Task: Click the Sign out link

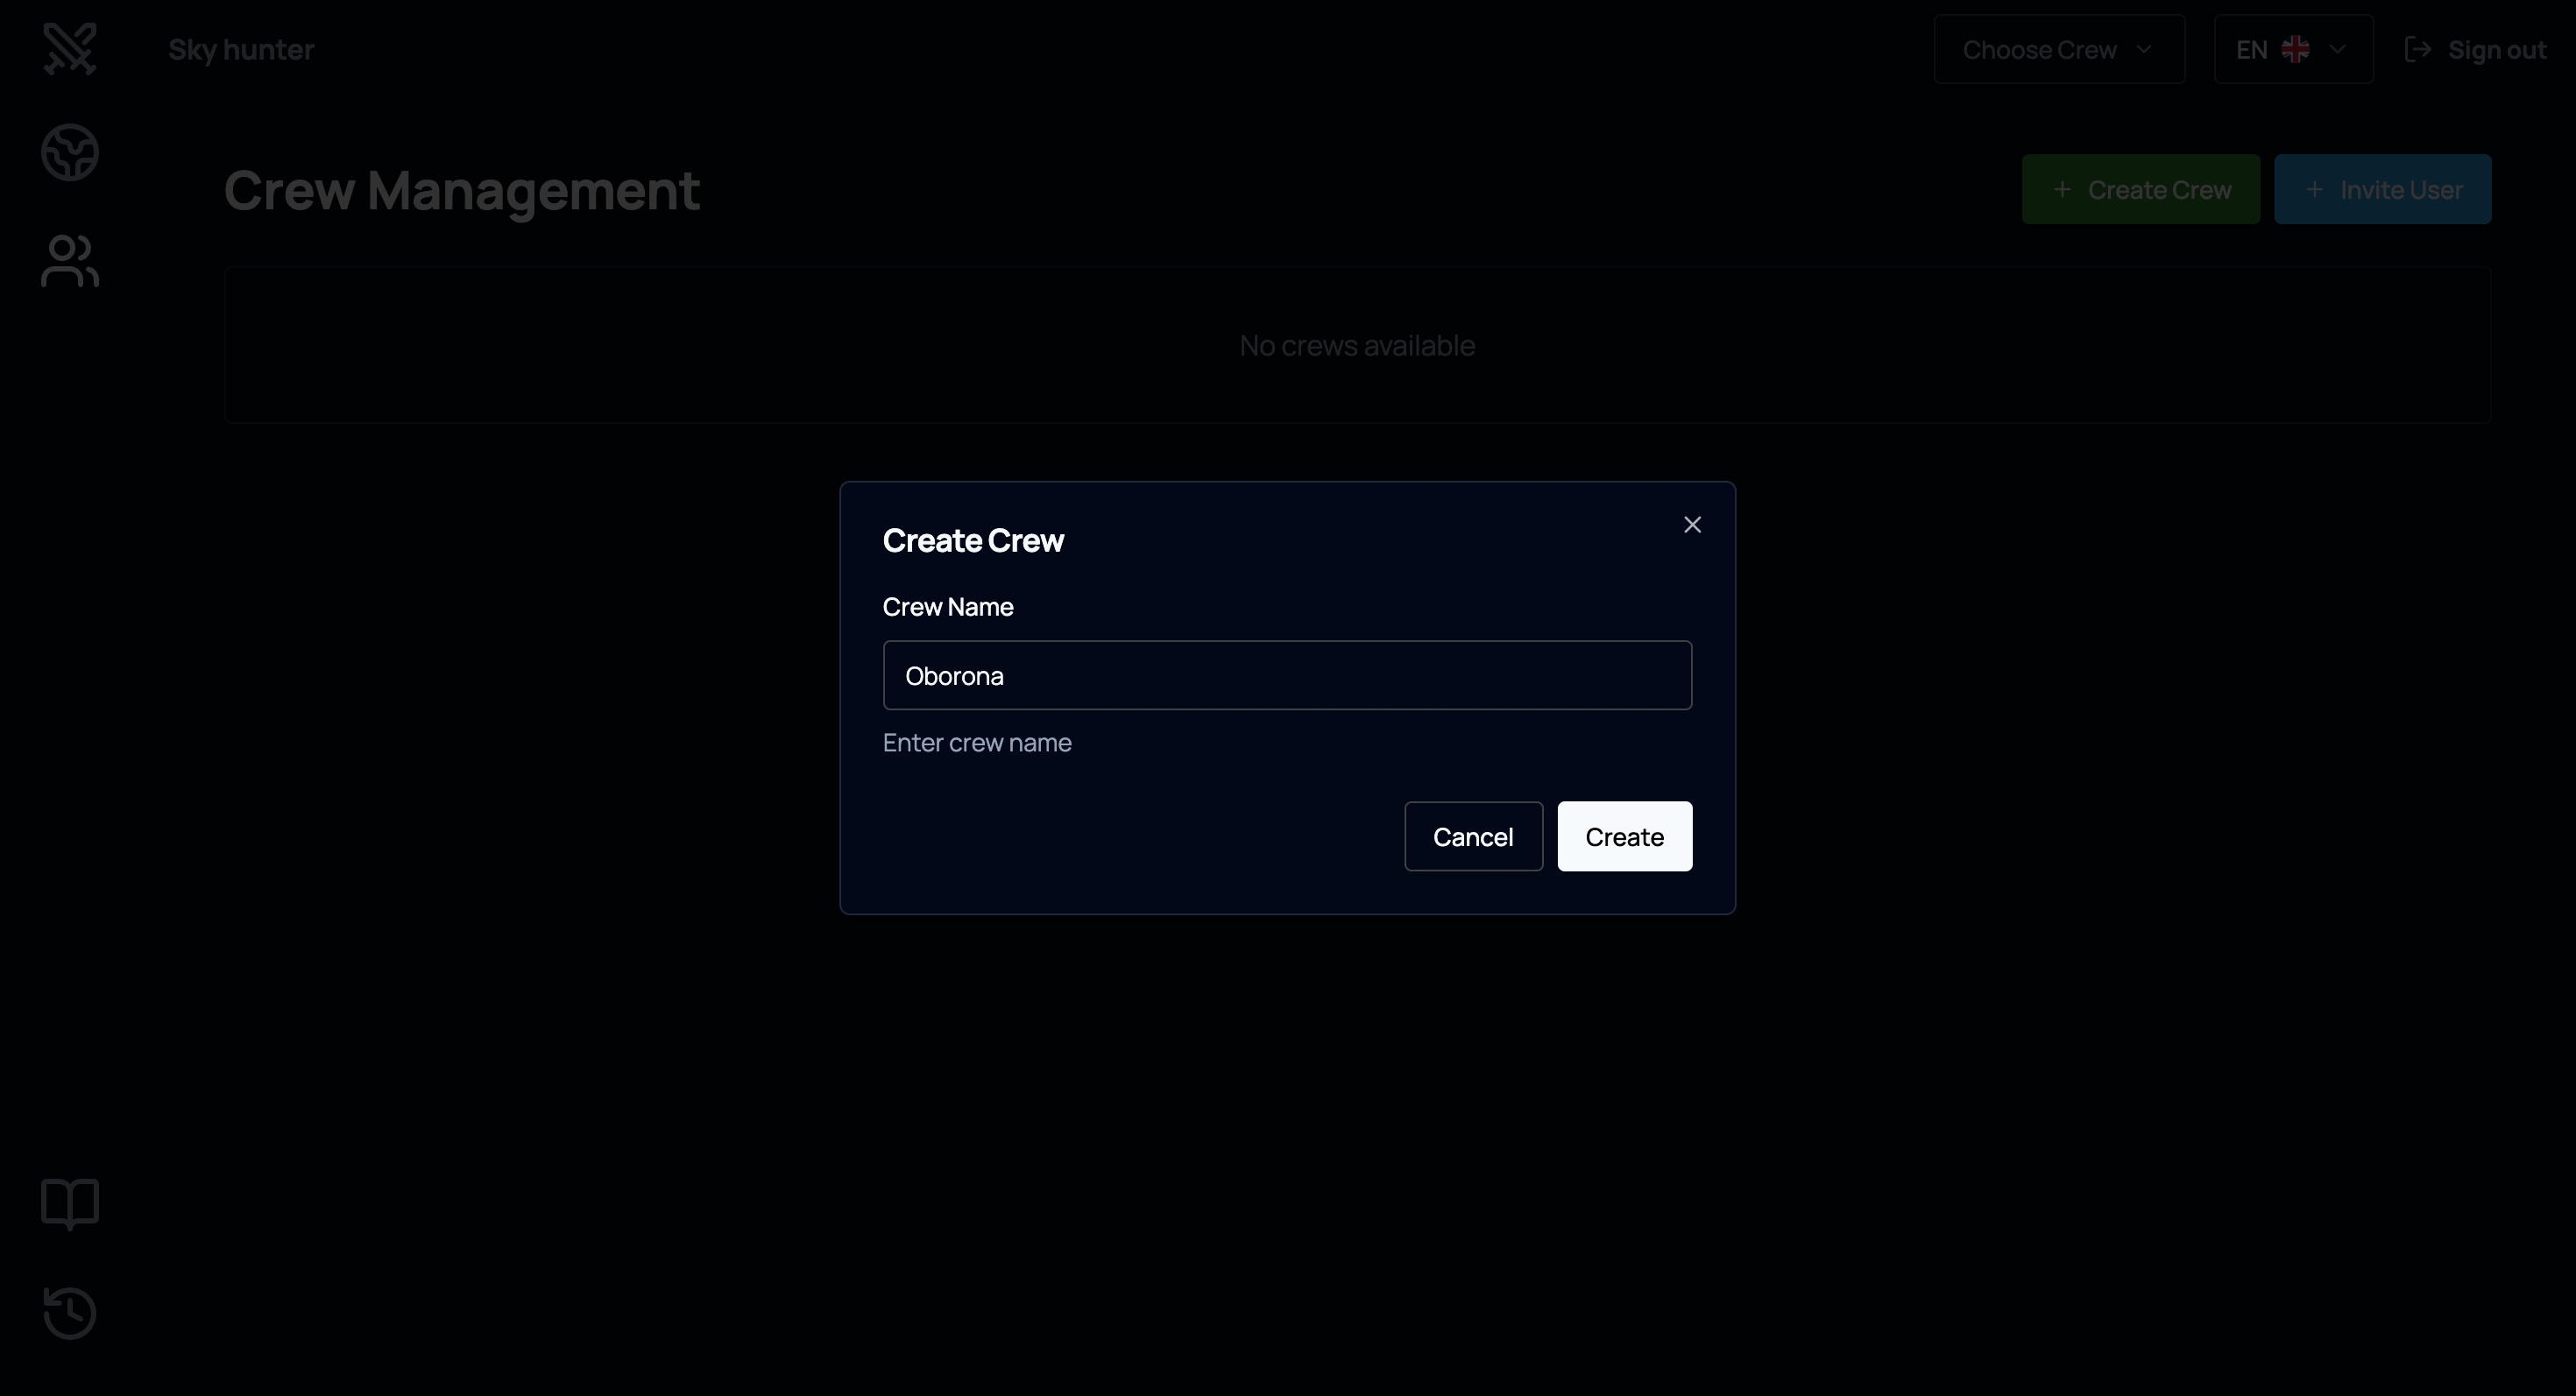Action: point(2496,50)
